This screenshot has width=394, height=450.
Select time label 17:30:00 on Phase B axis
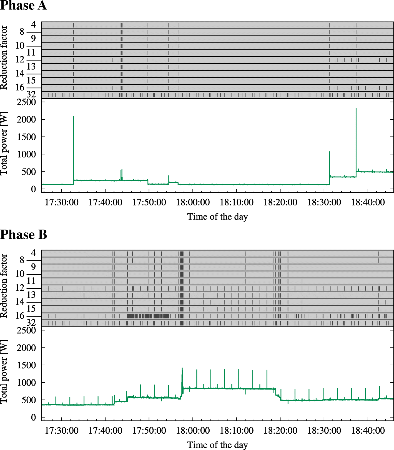62,430
